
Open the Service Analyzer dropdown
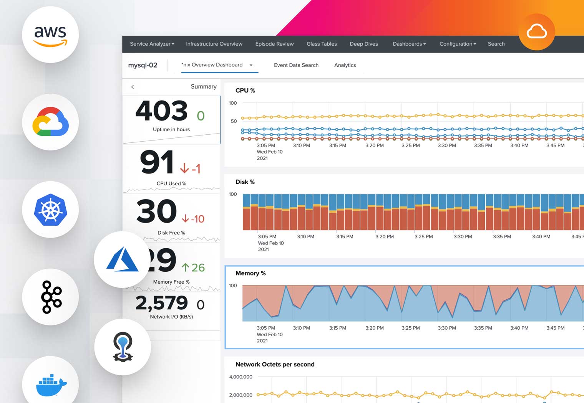tap(151, 44)
